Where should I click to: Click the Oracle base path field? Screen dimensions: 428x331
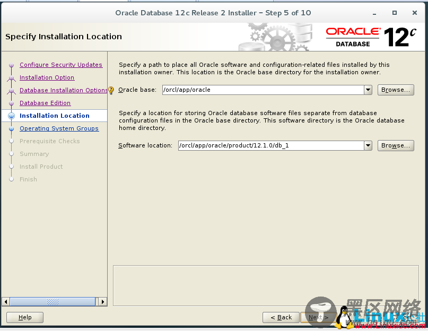263,90
